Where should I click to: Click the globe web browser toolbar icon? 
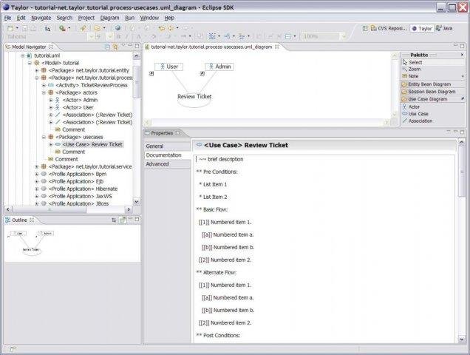click(x=117, y=28)
